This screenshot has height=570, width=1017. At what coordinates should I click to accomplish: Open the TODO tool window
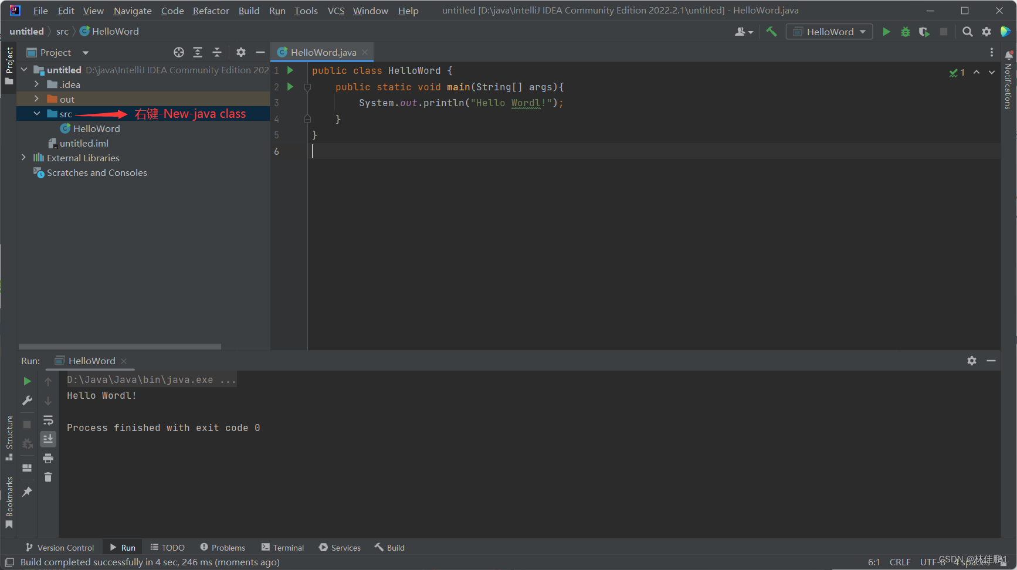pos(167,547)
